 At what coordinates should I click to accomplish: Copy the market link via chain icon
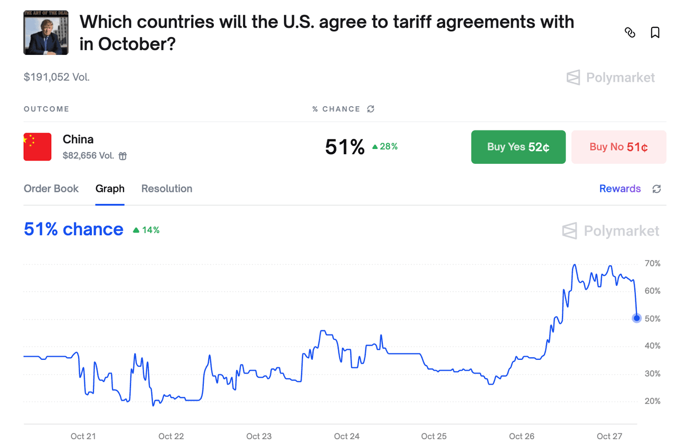click(630, 33)
